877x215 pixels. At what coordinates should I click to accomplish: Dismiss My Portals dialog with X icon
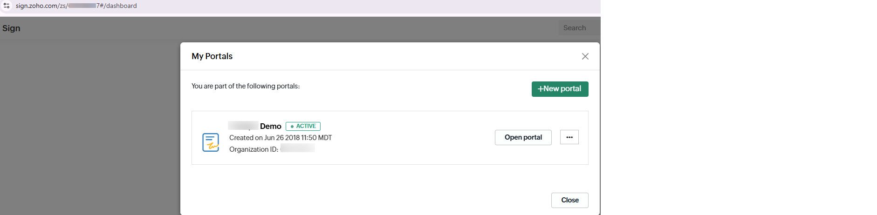click(585, 56)
